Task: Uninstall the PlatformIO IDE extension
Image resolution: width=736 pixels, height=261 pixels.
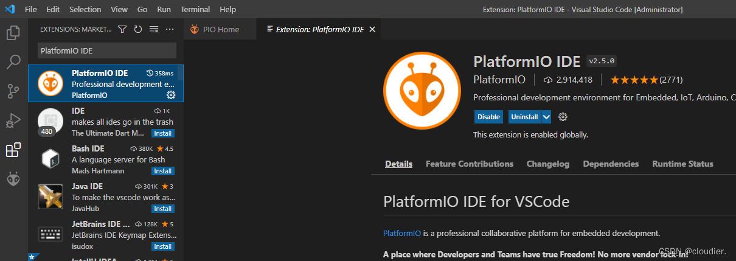Action: point(524,117)
